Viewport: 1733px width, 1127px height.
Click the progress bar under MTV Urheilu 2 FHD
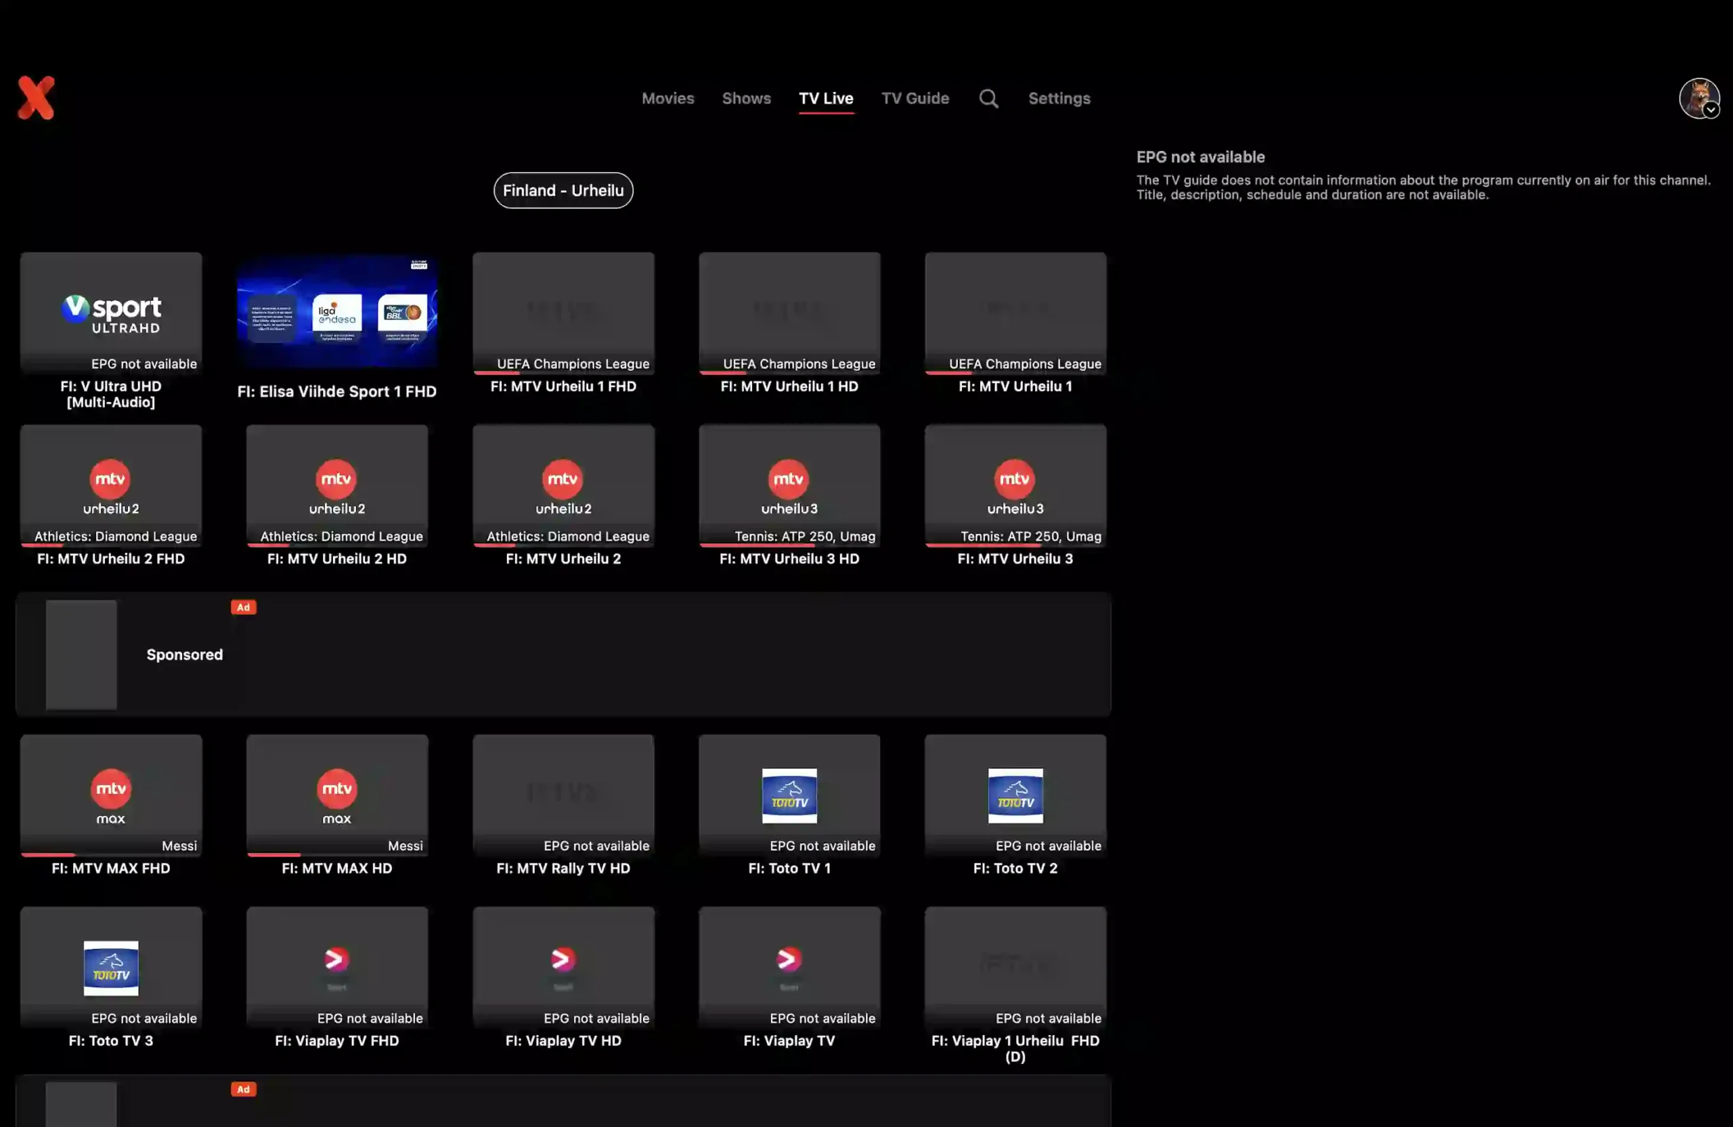pos(110,546)
